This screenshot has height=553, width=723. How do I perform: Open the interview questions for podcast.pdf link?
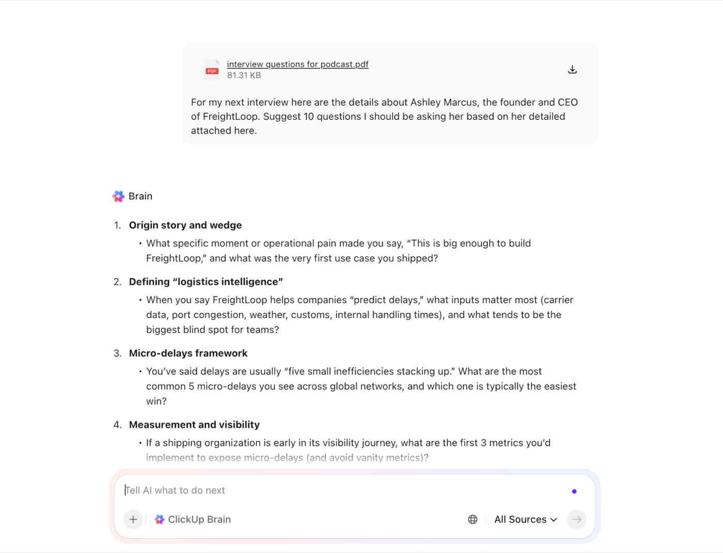[297, 64]
